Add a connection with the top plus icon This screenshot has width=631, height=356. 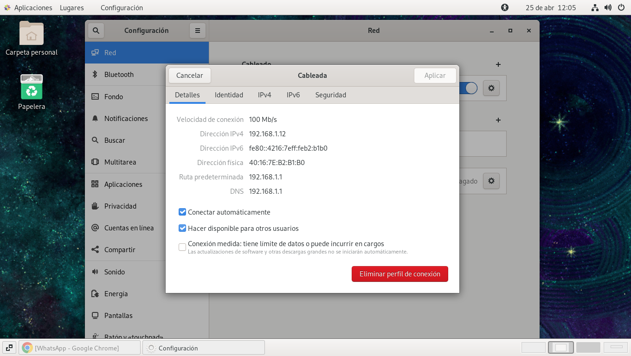tap(498, 65)
